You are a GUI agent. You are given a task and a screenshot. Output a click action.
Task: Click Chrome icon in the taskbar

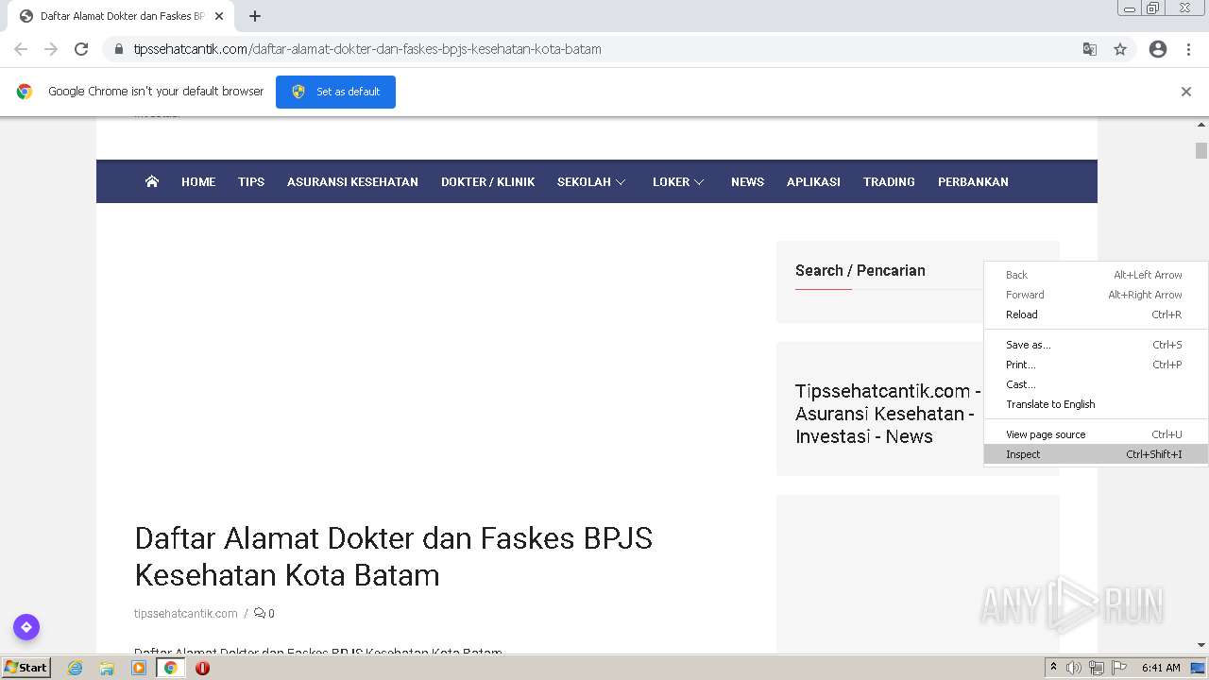tap(171, 668)
